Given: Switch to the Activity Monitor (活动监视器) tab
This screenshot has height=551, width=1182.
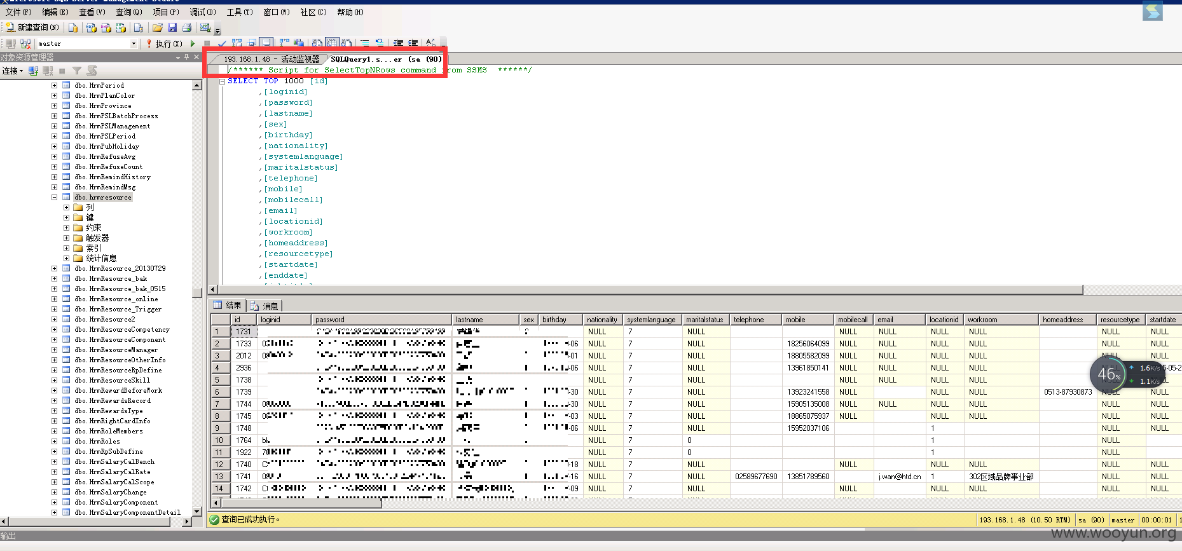Looking at the screenshot, I should (271, 59).
